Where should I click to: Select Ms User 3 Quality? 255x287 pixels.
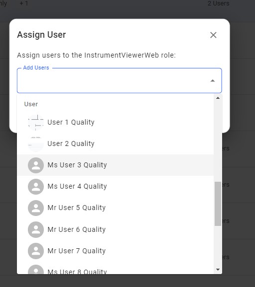(x=115, y=165)
